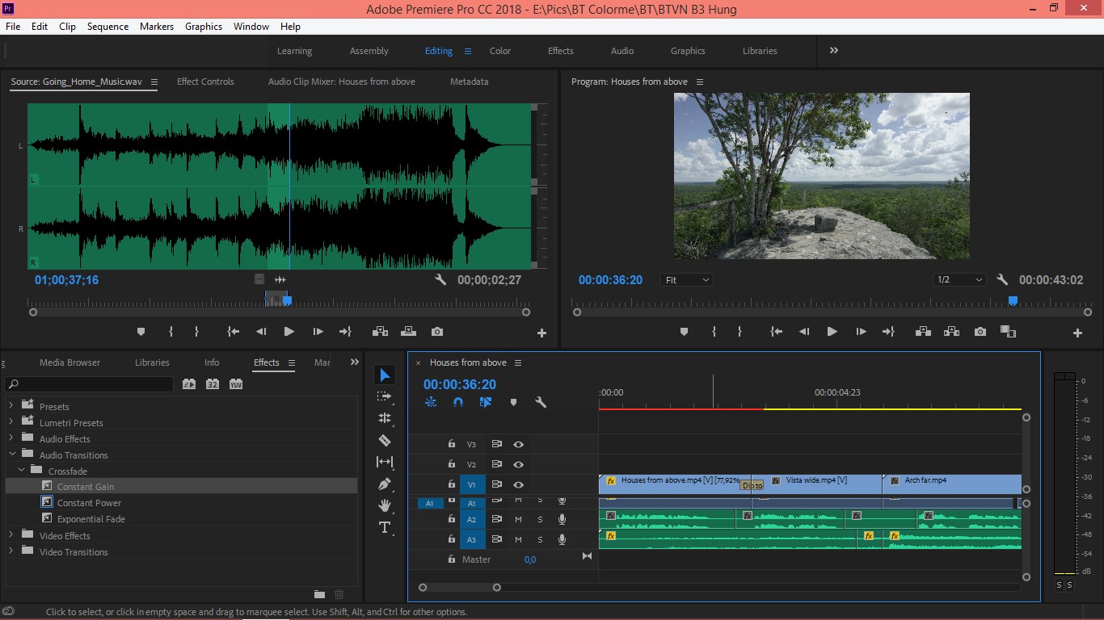1104x620 pixels.
Task: Click the Selection arrow tool
Action: 385,375
